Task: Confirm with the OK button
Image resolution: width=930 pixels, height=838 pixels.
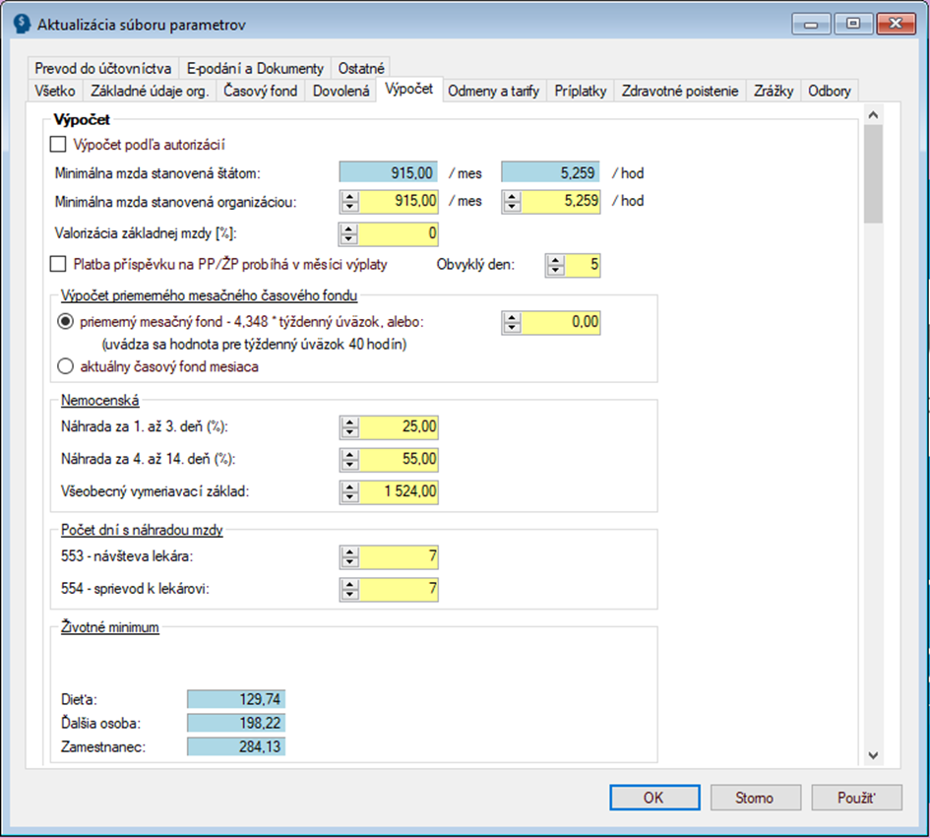Action: [x=654, y=797]
